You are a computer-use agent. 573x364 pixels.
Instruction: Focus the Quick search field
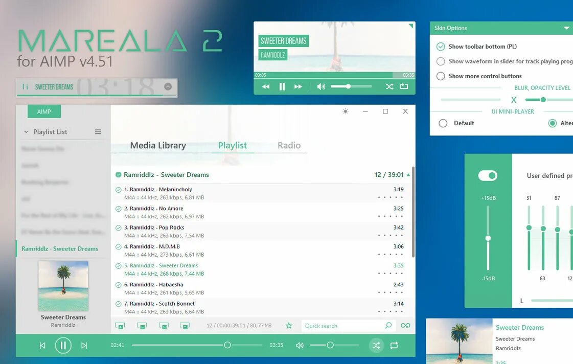pyautogui.click(x=348, y=326)
